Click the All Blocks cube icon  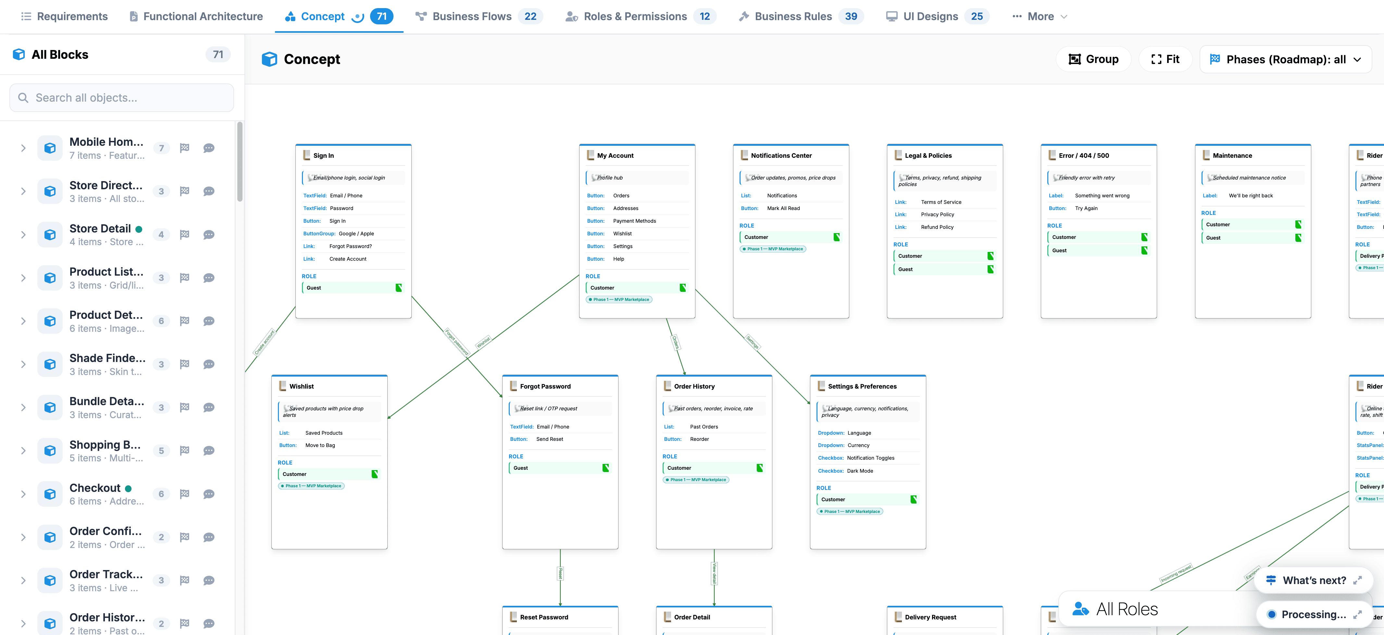coord(19,54)
